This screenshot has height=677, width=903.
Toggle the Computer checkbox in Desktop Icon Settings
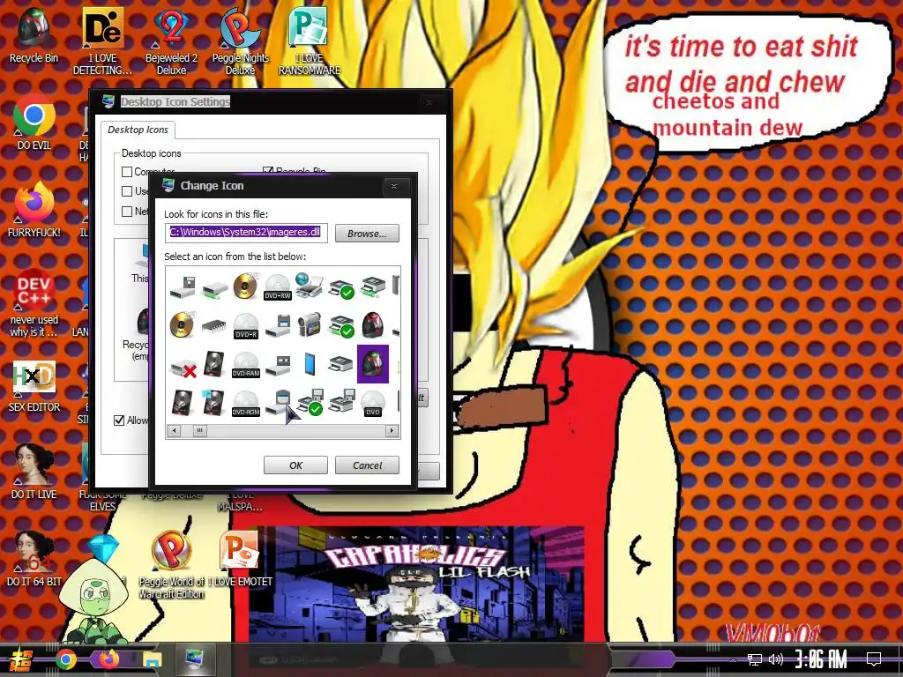(127, 172)
